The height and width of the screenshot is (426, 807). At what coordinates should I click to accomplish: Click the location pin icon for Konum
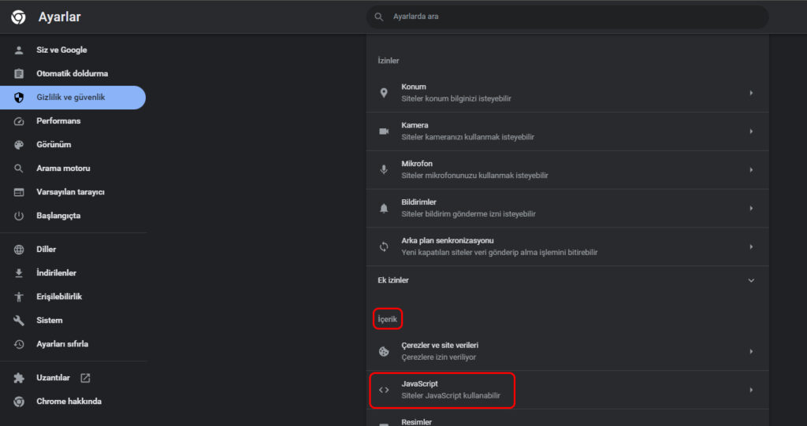(384, 93)
